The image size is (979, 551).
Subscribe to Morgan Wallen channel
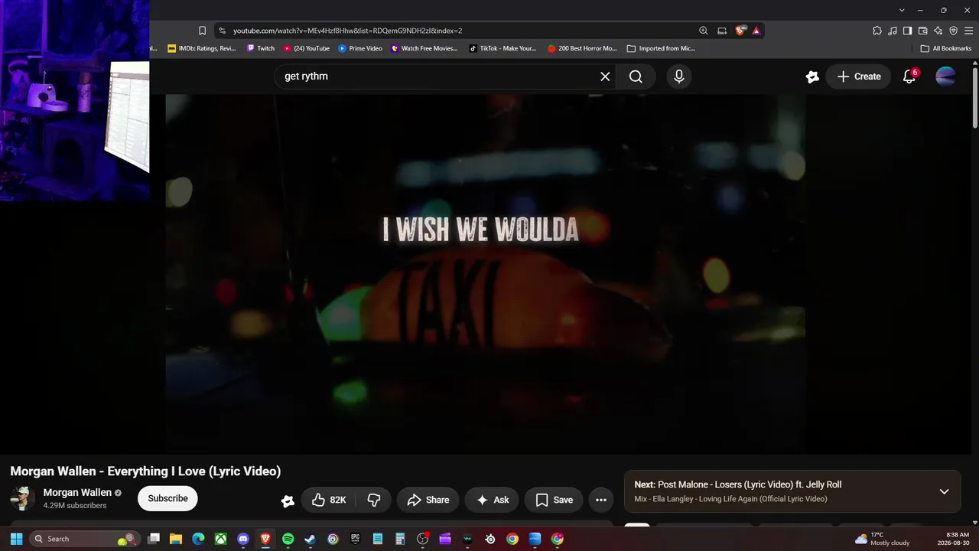click(168, 498)
